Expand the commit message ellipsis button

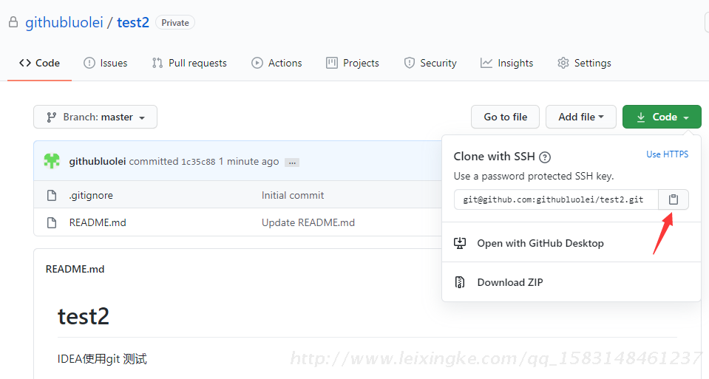[292, 163]
